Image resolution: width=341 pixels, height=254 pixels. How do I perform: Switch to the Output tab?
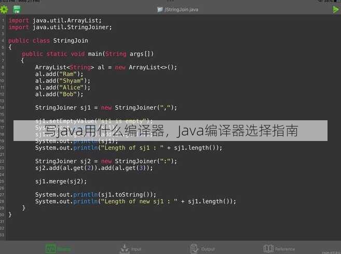click(203, 249)
